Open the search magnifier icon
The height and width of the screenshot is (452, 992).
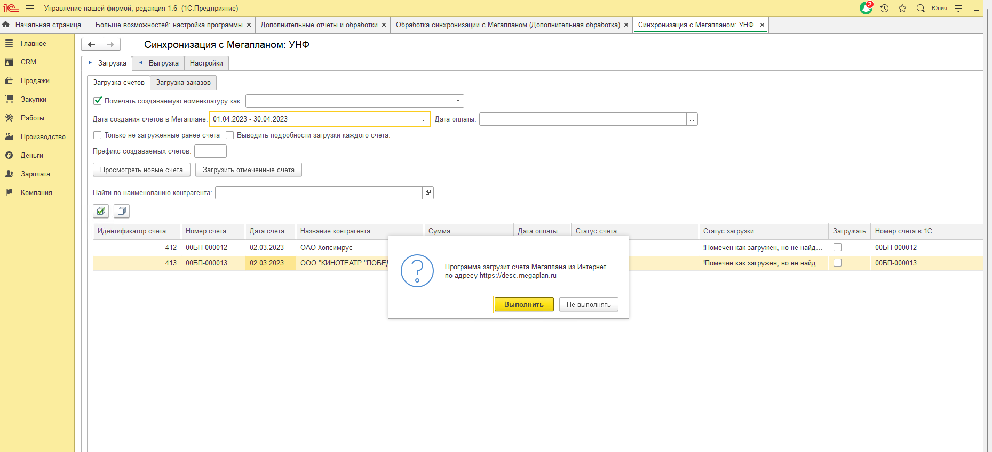pos(920,9)
